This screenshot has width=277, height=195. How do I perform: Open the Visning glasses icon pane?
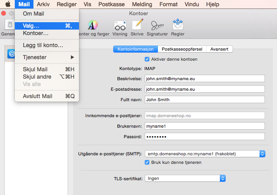pyautogui.click(x=120, y=27)
